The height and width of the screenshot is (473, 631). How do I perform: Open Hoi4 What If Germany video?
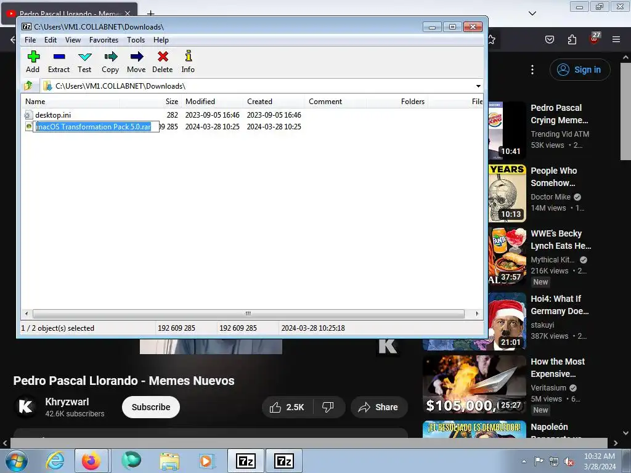coord(560,305)
